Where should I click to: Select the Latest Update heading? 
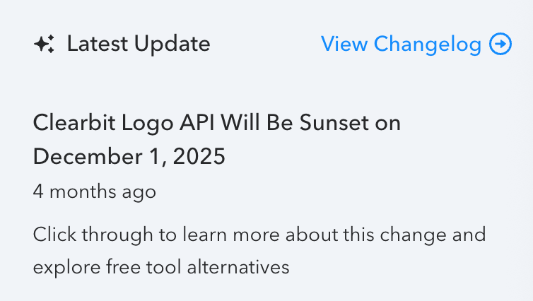click(139, 45)
